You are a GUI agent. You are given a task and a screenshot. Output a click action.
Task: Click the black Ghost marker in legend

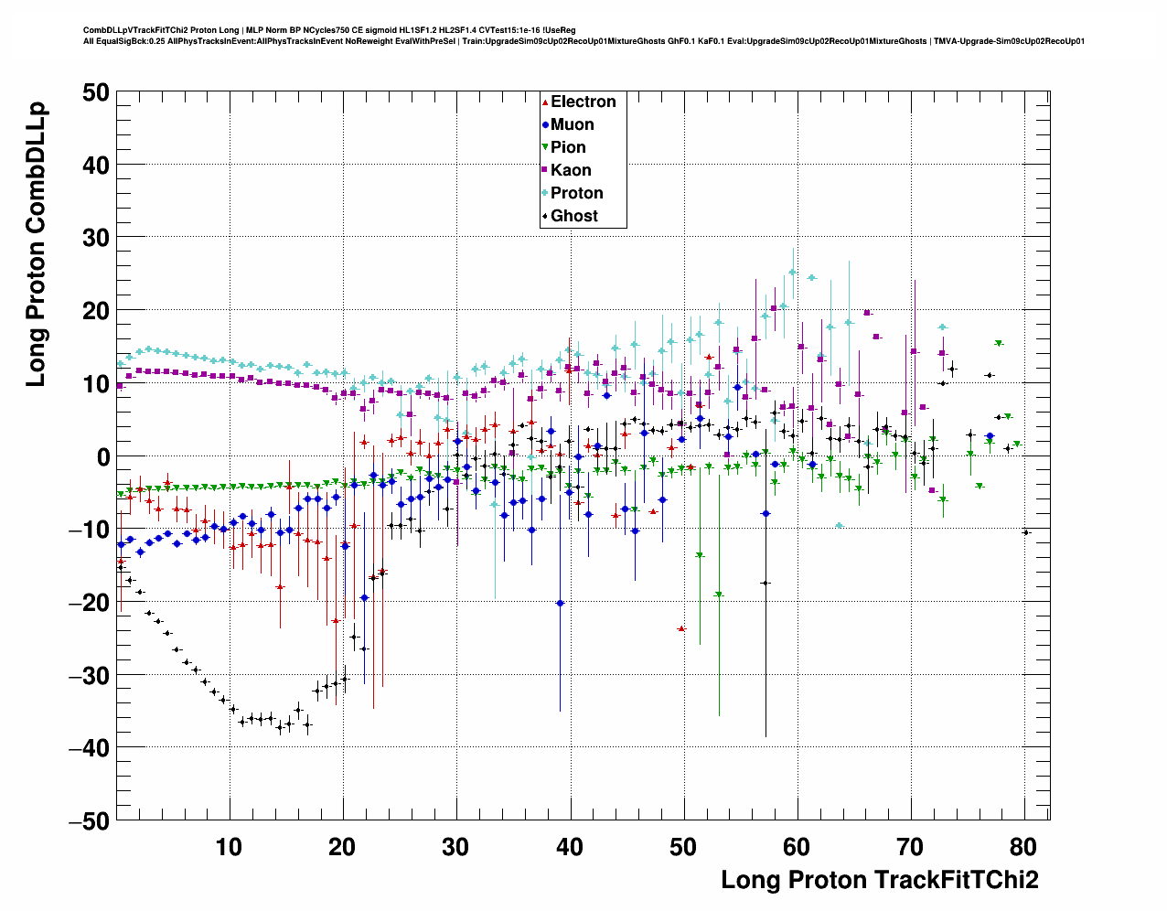pyautogui.click(x=546, y=217)
